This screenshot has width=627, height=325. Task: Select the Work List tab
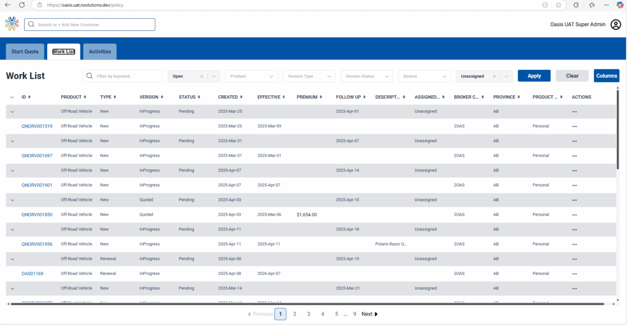64,52
